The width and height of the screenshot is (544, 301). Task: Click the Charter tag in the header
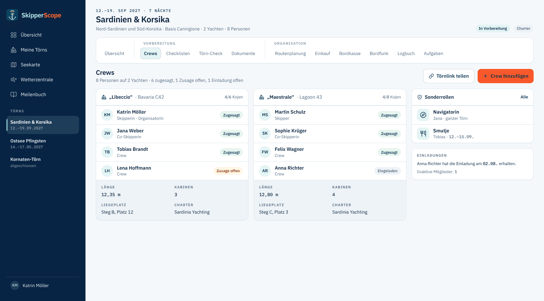(x=524, y=28)
